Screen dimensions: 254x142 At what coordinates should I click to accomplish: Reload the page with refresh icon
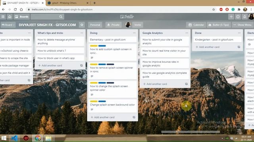(x=15, y=9)
